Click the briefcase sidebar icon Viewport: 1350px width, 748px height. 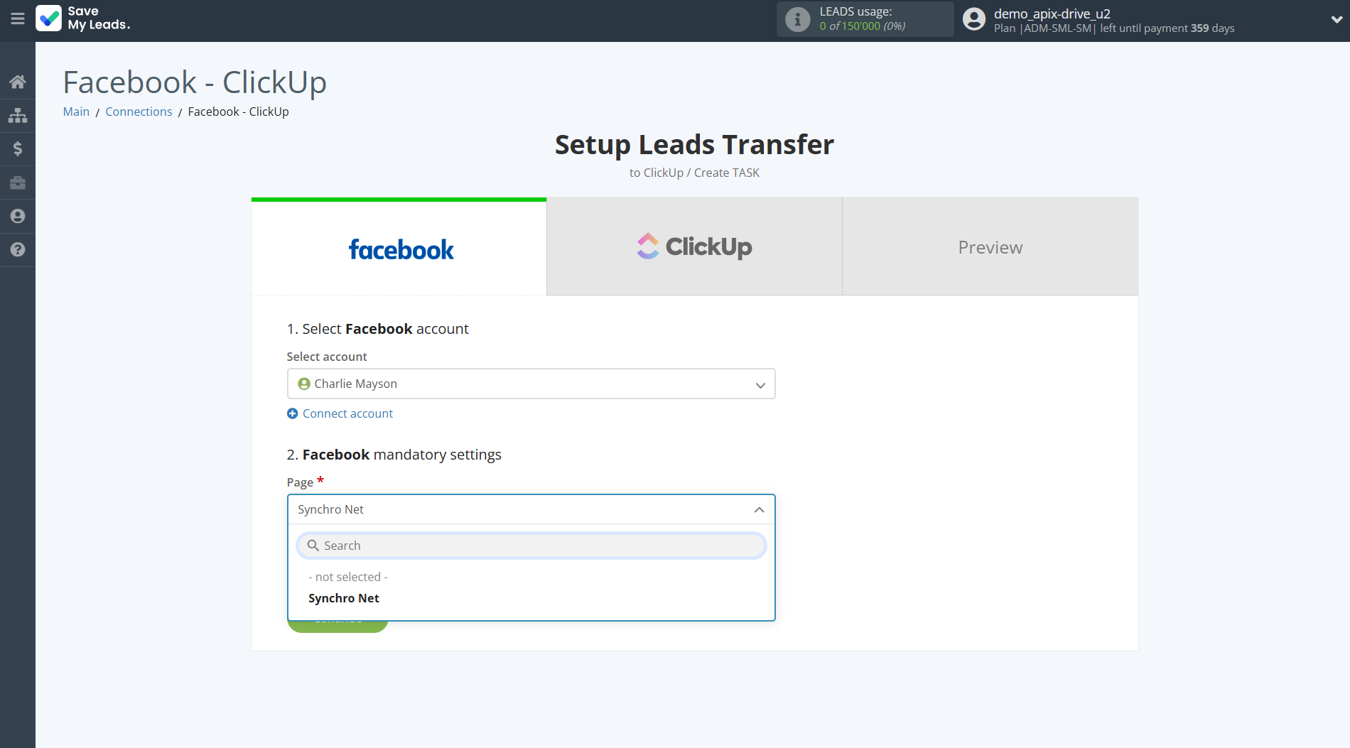click(x=18, y=183)
